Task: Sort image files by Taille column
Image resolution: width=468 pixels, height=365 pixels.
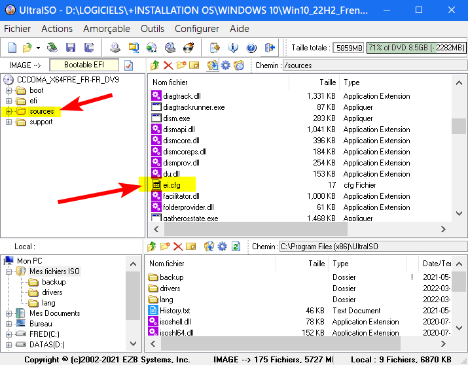Action: (x=314, y=82)
